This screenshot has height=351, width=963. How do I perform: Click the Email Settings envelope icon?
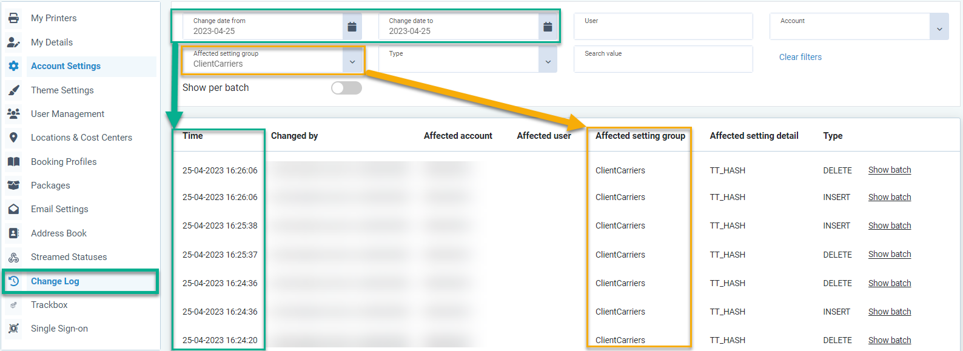13,209
